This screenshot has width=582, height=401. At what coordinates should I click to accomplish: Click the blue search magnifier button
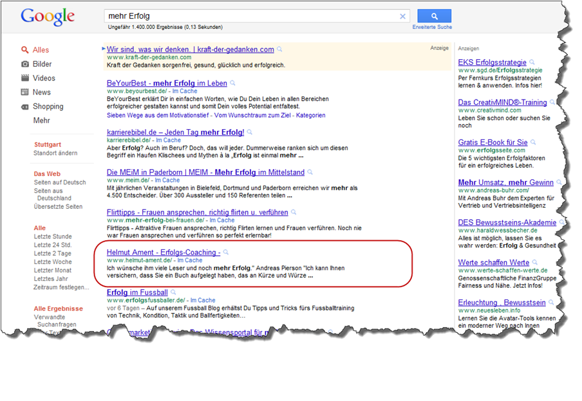click(435, 16)
